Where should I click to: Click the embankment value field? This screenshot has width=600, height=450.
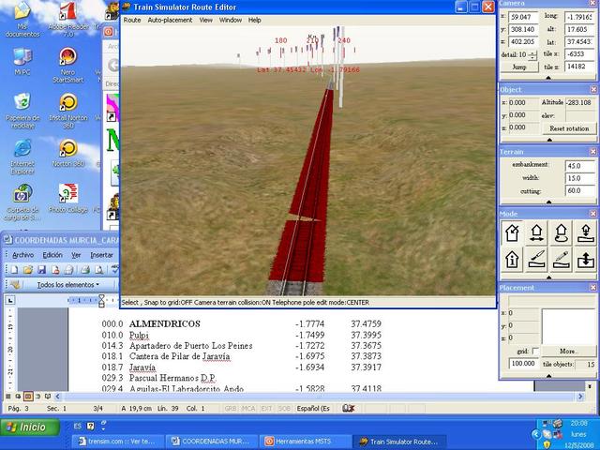click(x=577, y=165)
